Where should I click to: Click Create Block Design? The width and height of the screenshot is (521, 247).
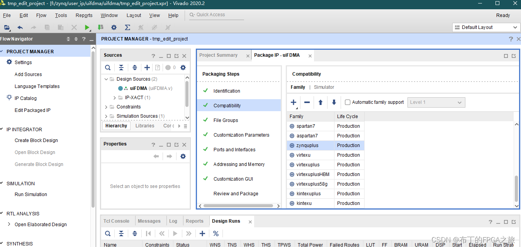[36, 140]
